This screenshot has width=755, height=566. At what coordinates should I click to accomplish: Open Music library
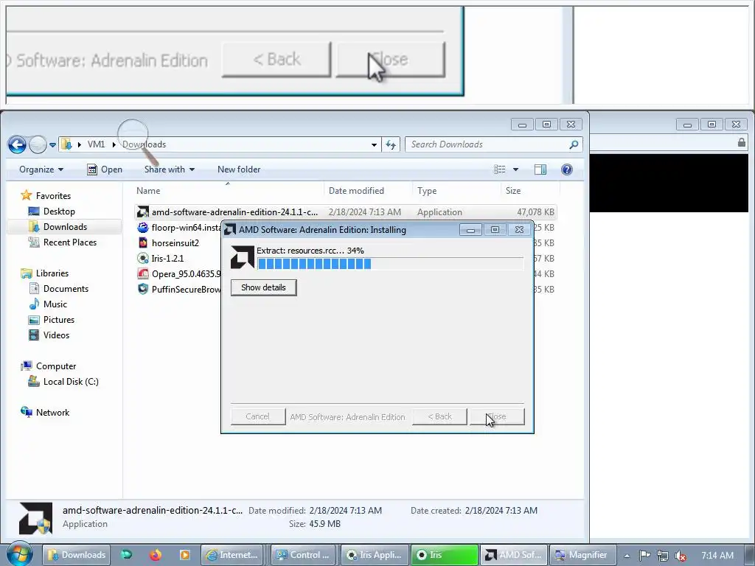48,304
